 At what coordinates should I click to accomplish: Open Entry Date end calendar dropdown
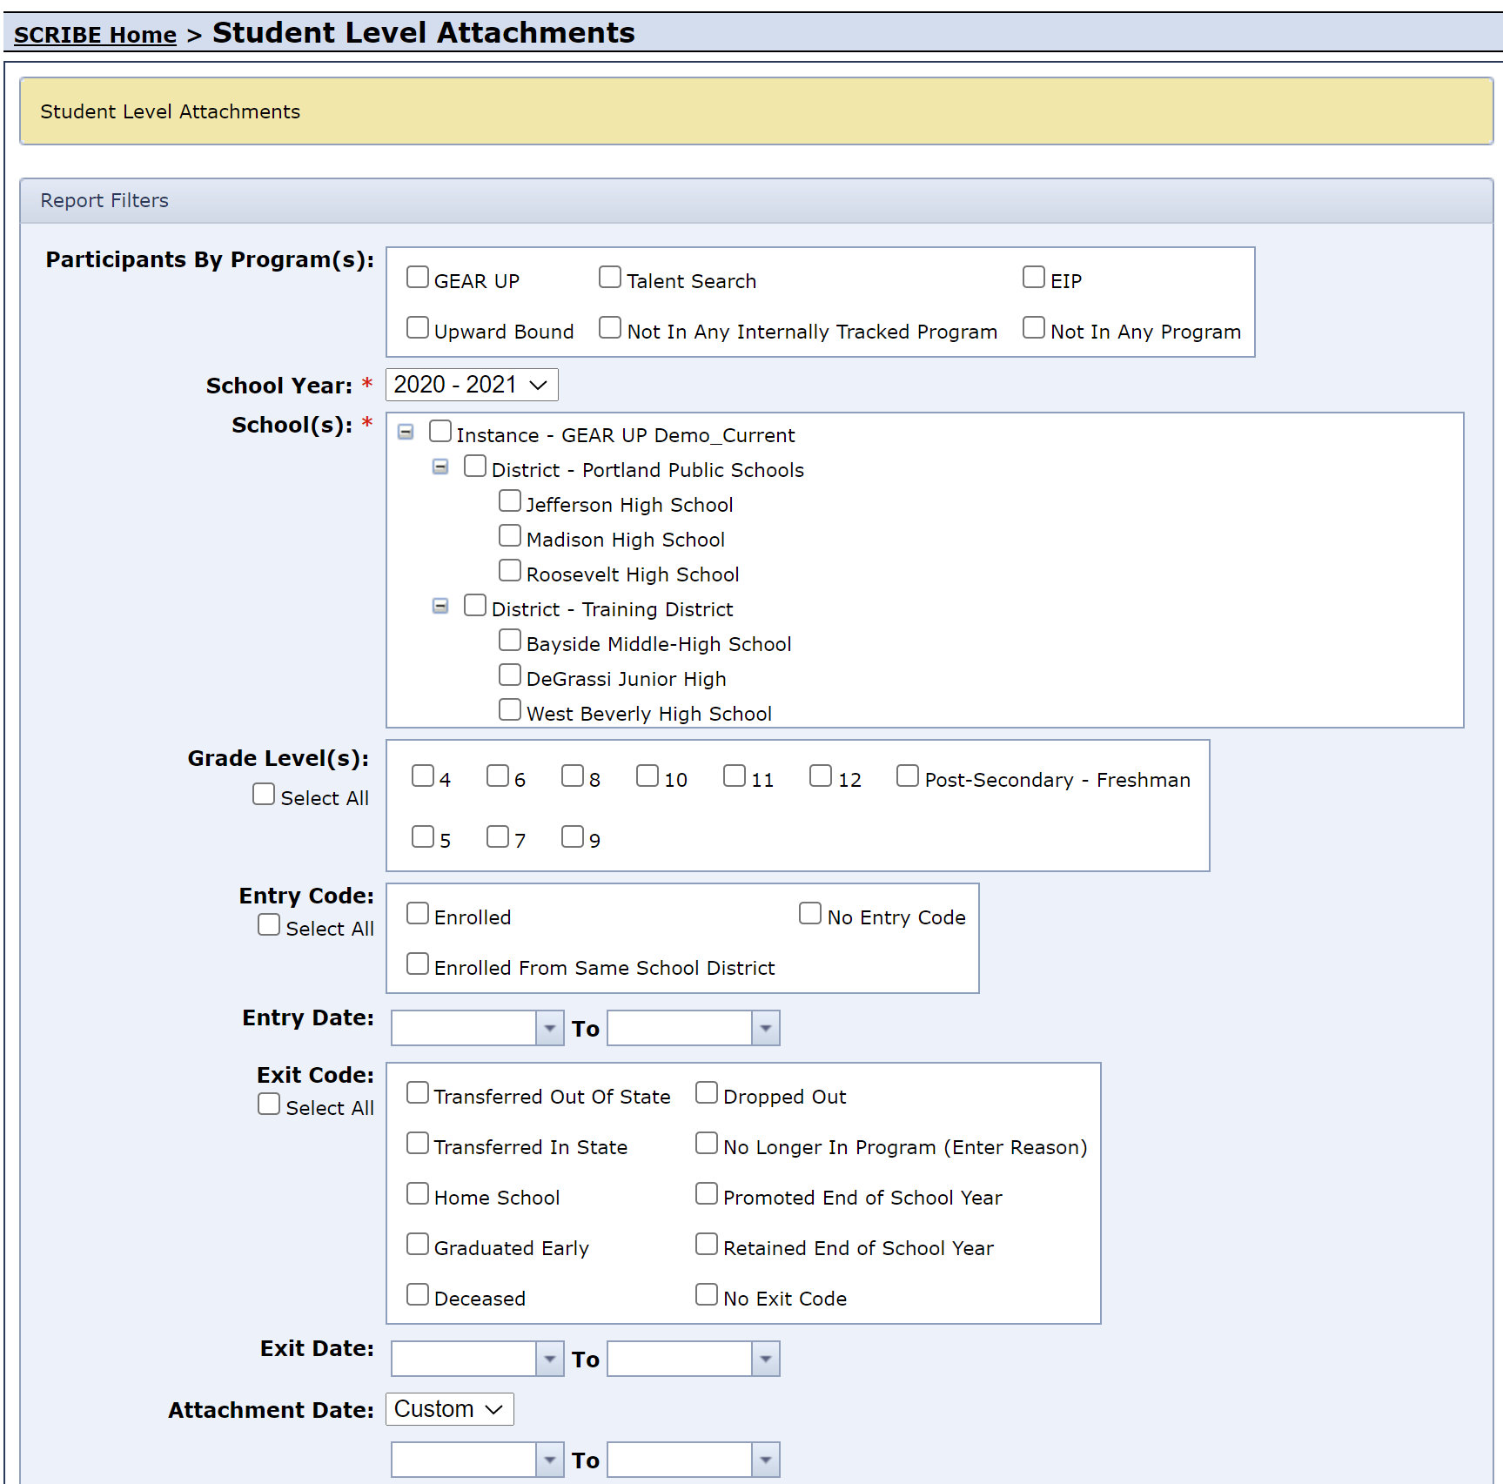pos(766,1028)
